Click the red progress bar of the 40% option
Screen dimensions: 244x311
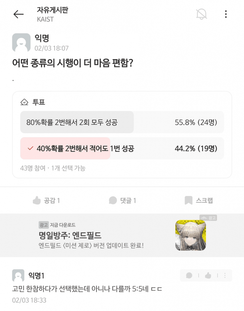65,148
